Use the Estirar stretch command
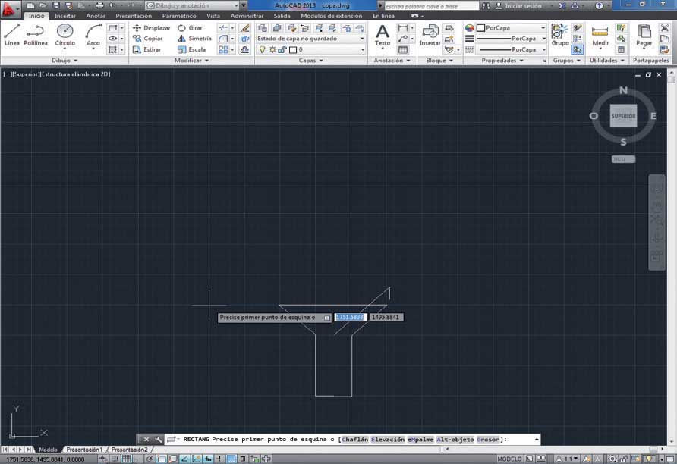 [147, 49]
